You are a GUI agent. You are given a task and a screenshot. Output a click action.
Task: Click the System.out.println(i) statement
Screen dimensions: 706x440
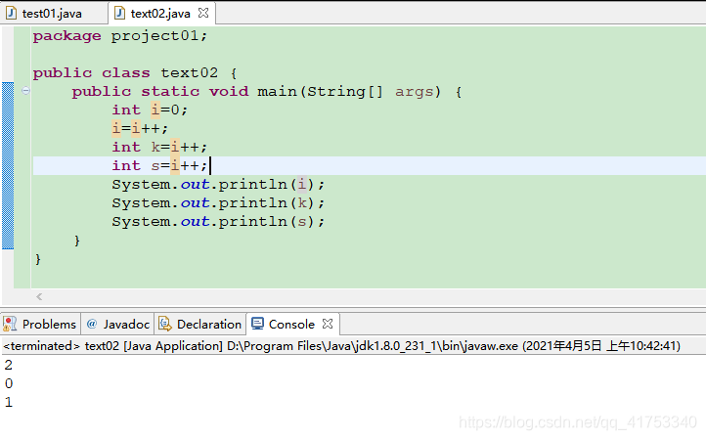click(x=218, y=184)
